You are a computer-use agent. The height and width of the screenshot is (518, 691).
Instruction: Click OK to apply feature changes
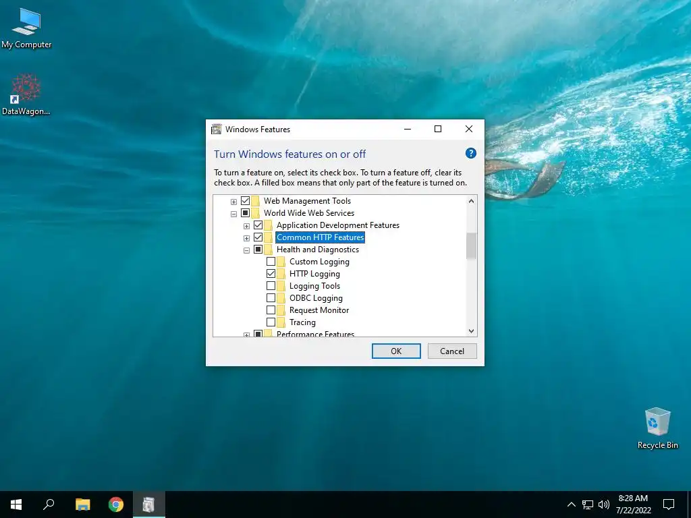[396, 351]
